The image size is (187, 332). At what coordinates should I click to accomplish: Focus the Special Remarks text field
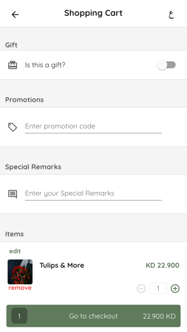93,194
